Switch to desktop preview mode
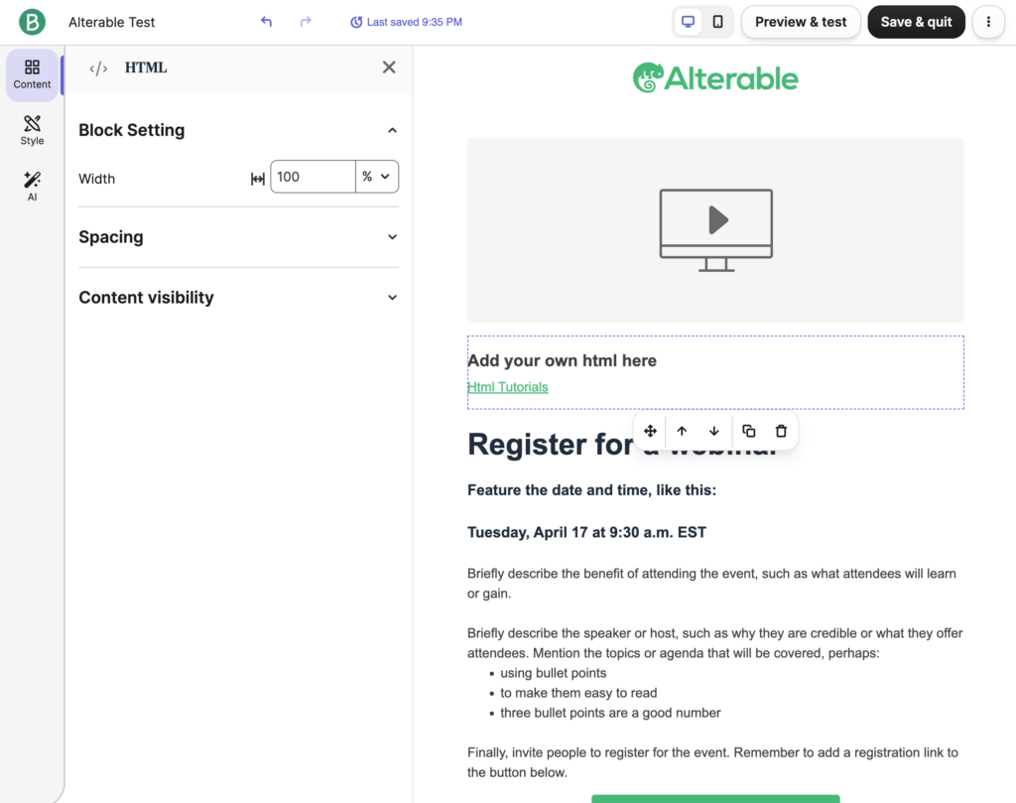Viewport: 1016px width, 803px height. (x=688, y=21)
